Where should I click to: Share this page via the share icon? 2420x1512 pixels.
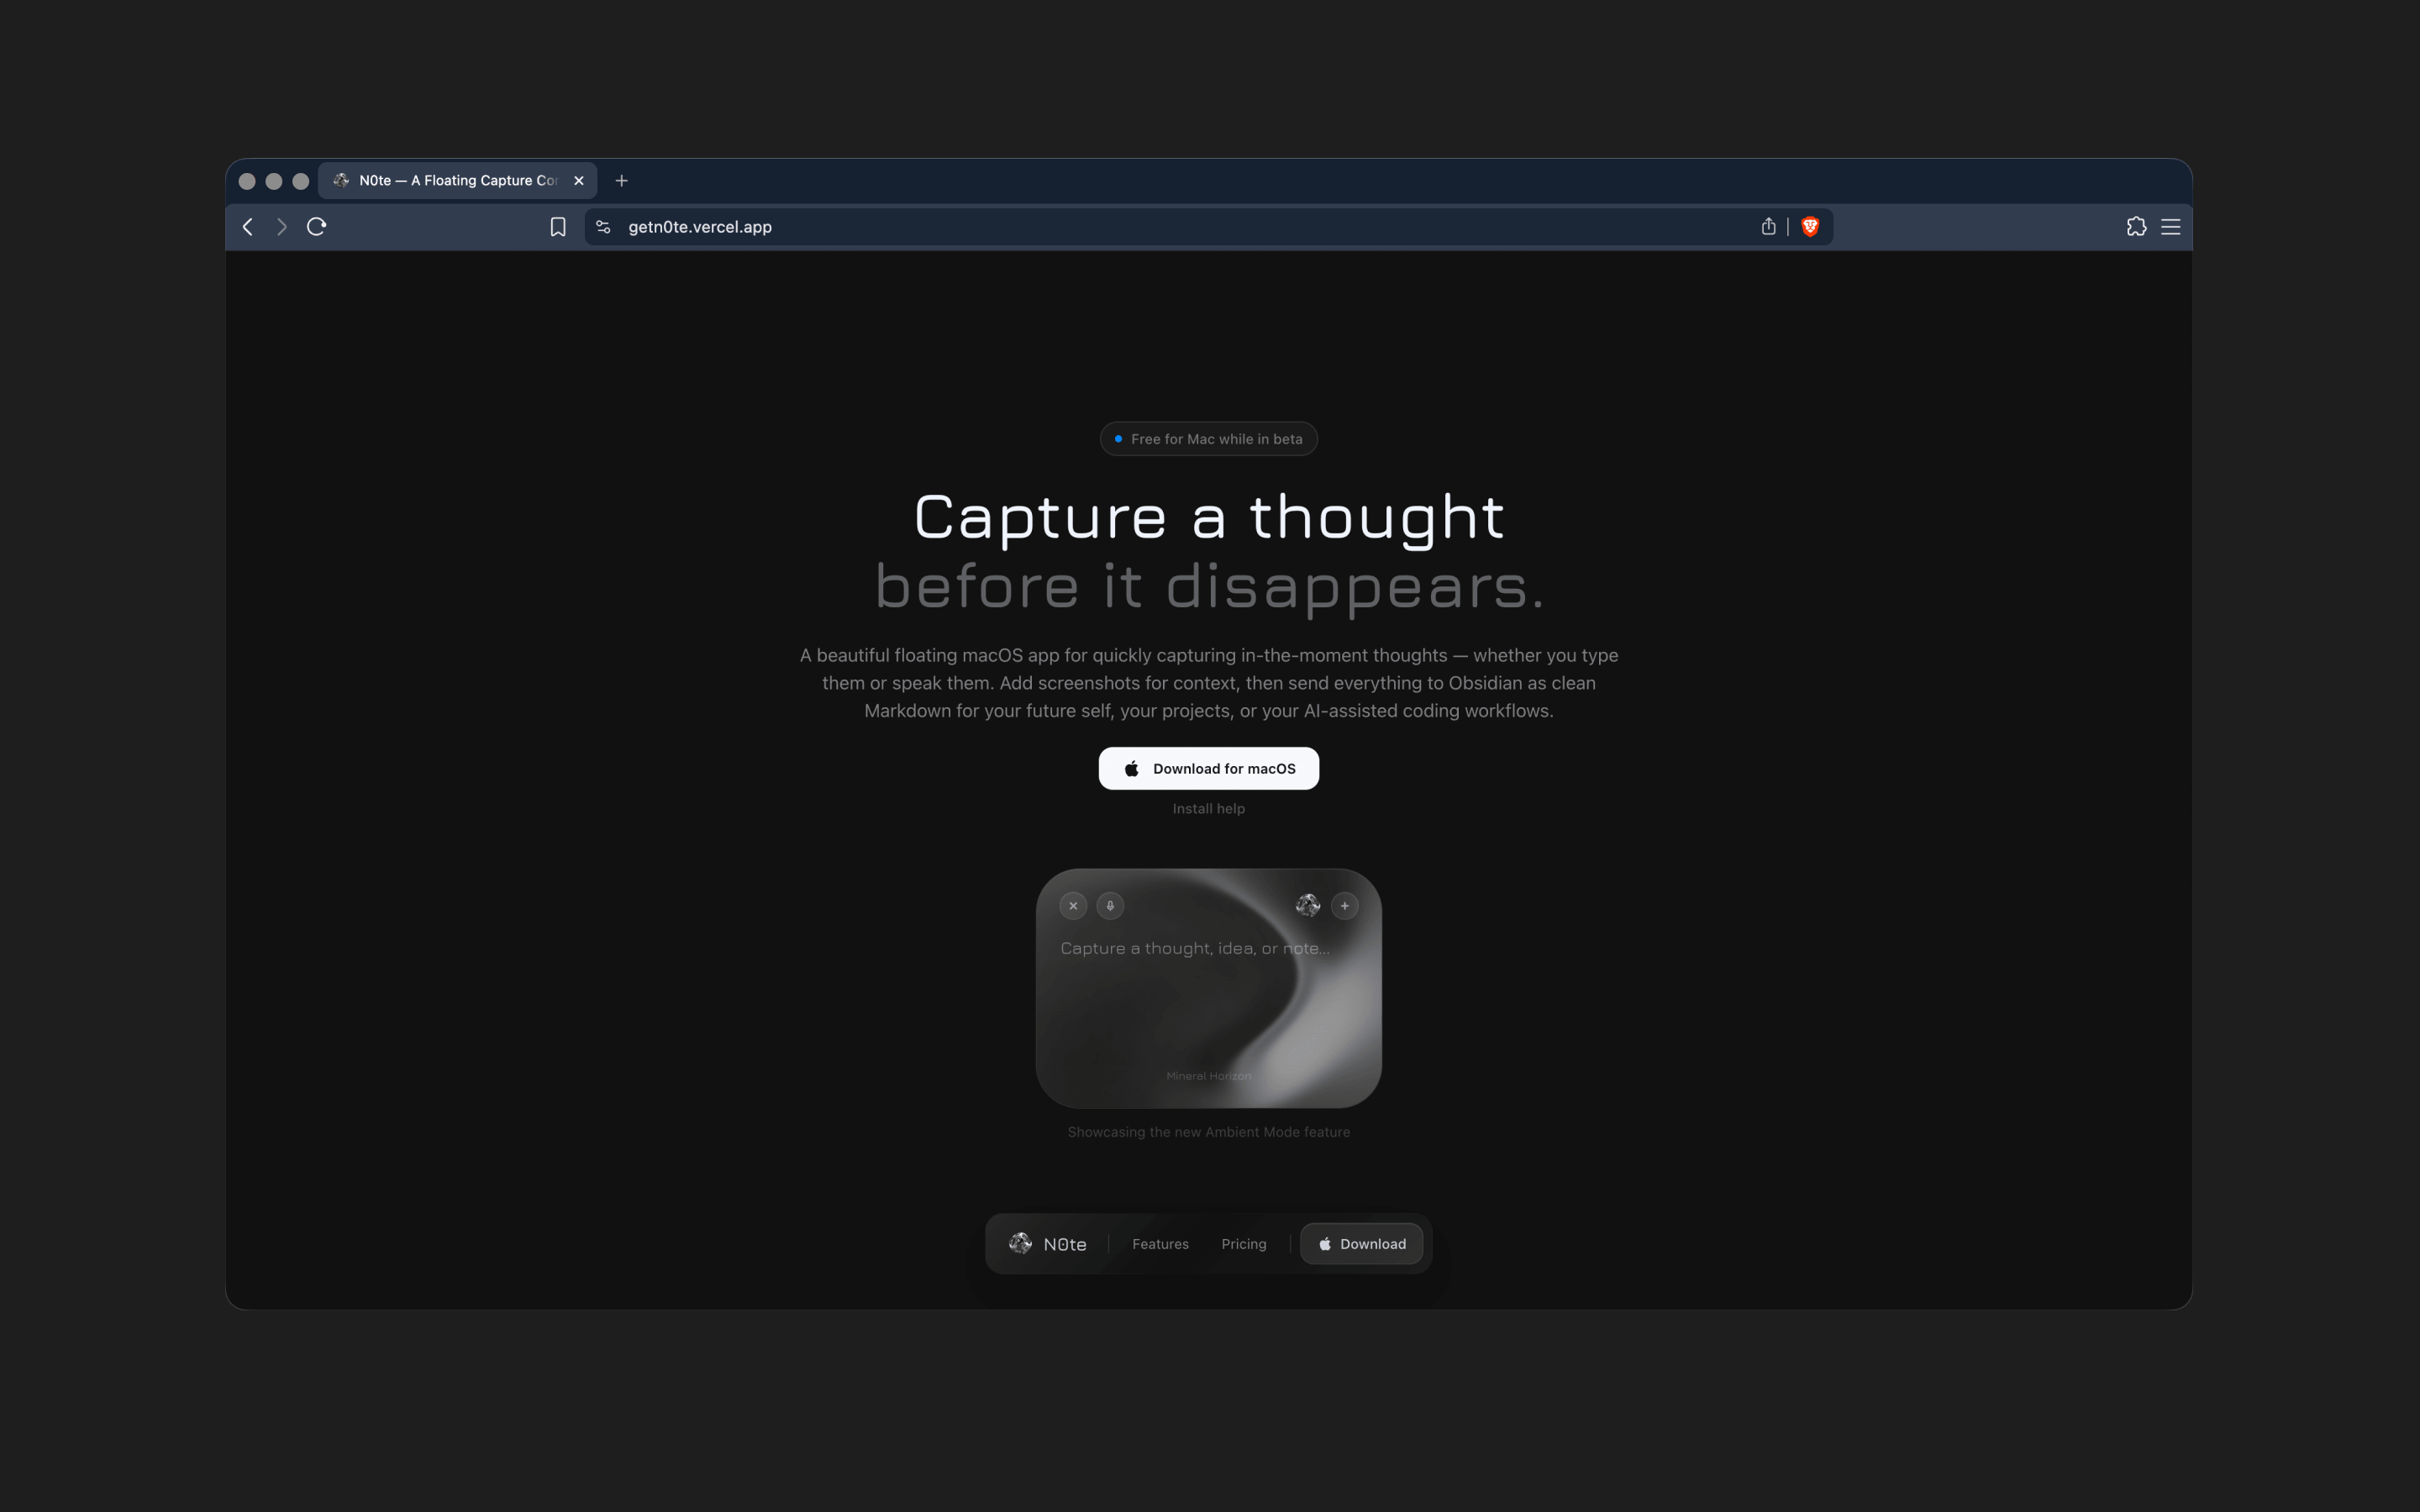1768,227
